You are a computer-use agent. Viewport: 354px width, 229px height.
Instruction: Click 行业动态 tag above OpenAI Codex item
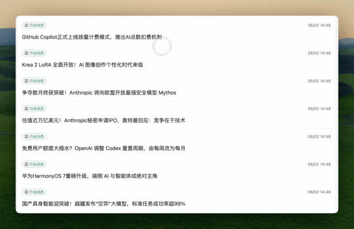pyautogui.click(x=34, y=136)
